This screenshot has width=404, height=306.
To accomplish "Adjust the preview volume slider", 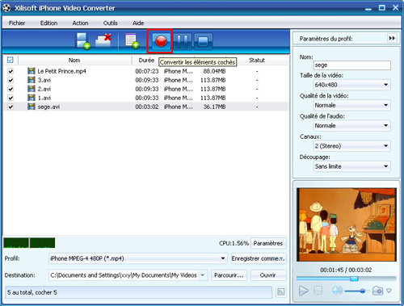I will tap(363, 291).
